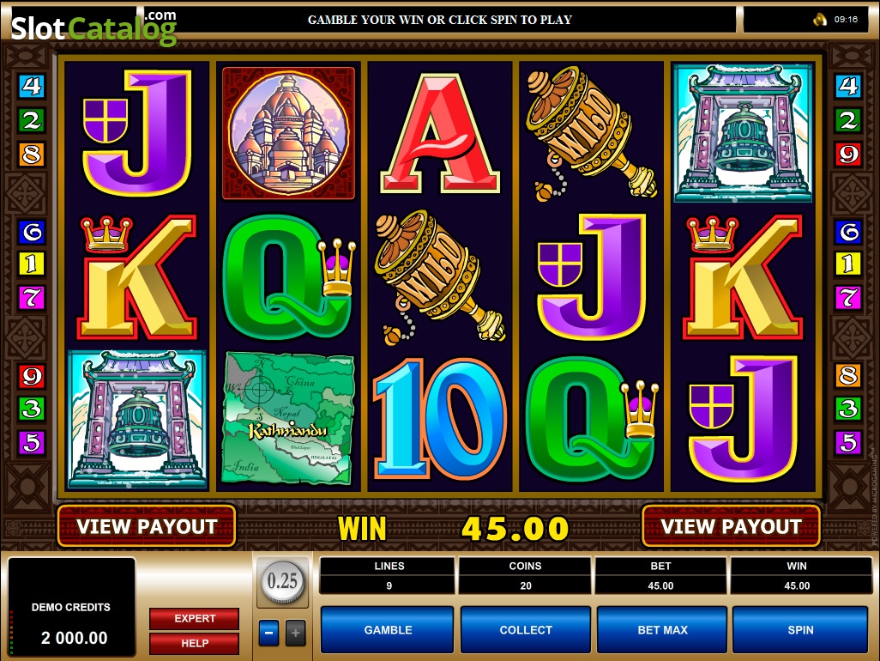Select Bet Max
880x661 pixels.
(x=662, y=629)
